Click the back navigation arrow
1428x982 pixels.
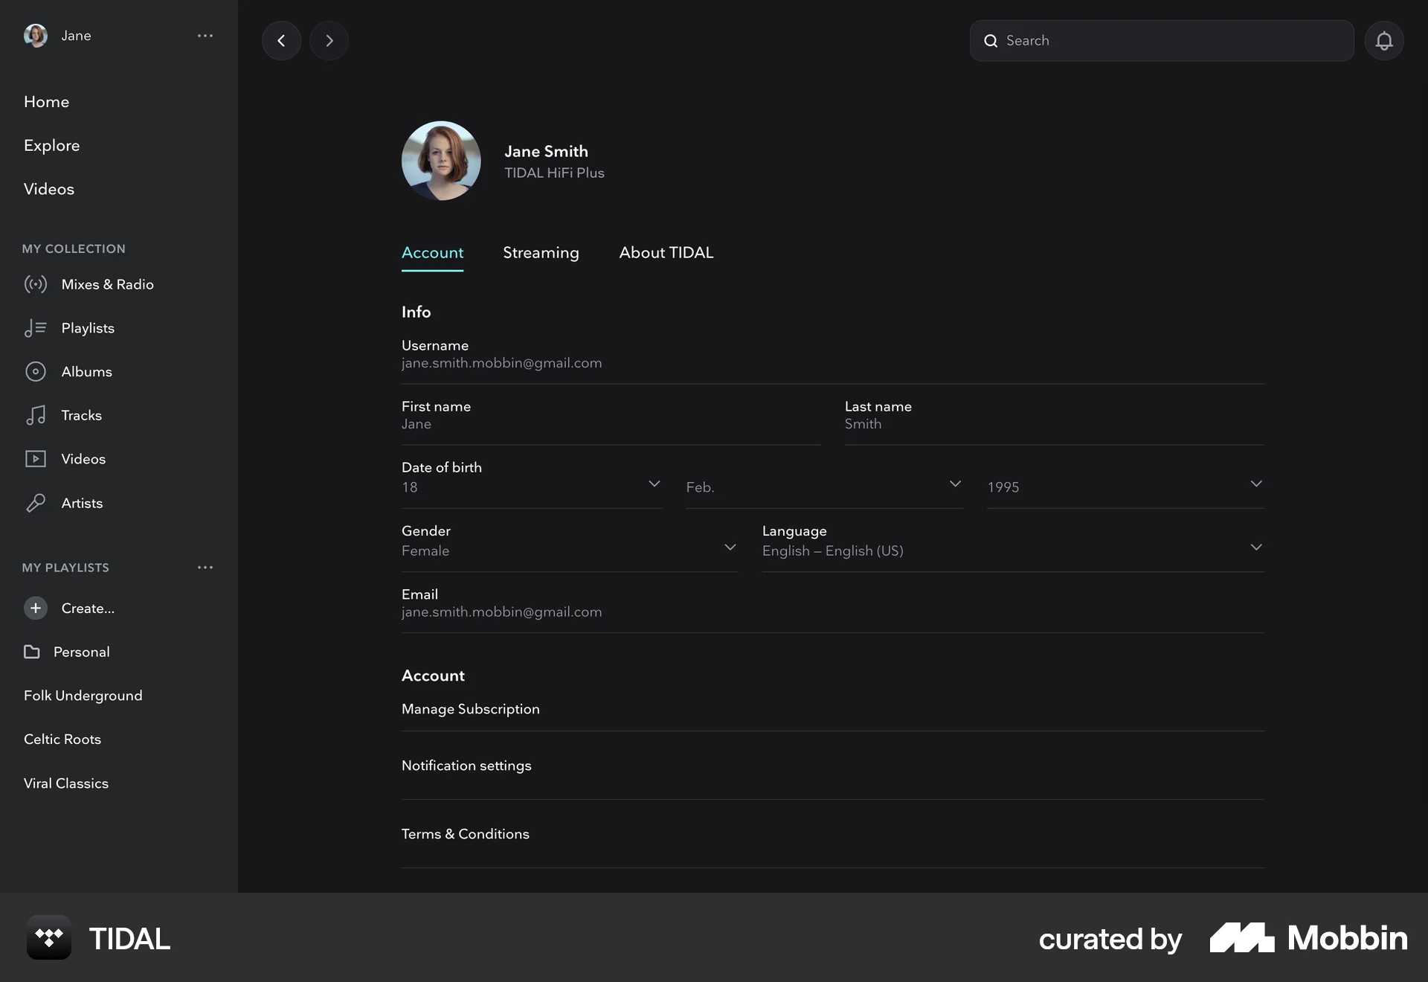281,40
